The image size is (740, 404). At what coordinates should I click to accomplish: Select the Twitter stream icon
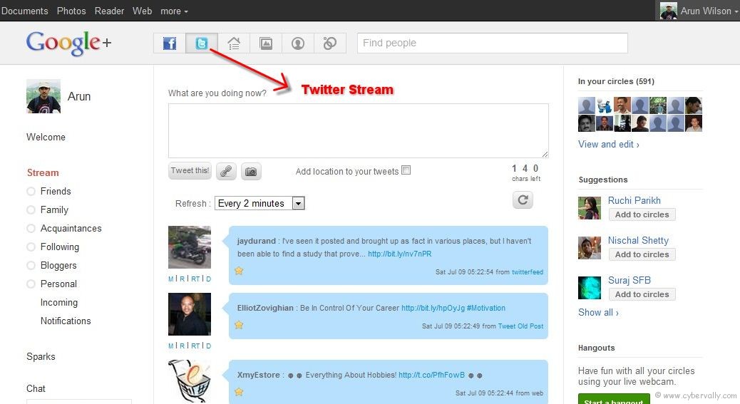point(202,43)
